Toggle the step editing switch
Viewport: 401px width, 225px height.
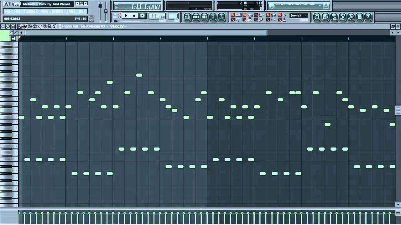256,19
